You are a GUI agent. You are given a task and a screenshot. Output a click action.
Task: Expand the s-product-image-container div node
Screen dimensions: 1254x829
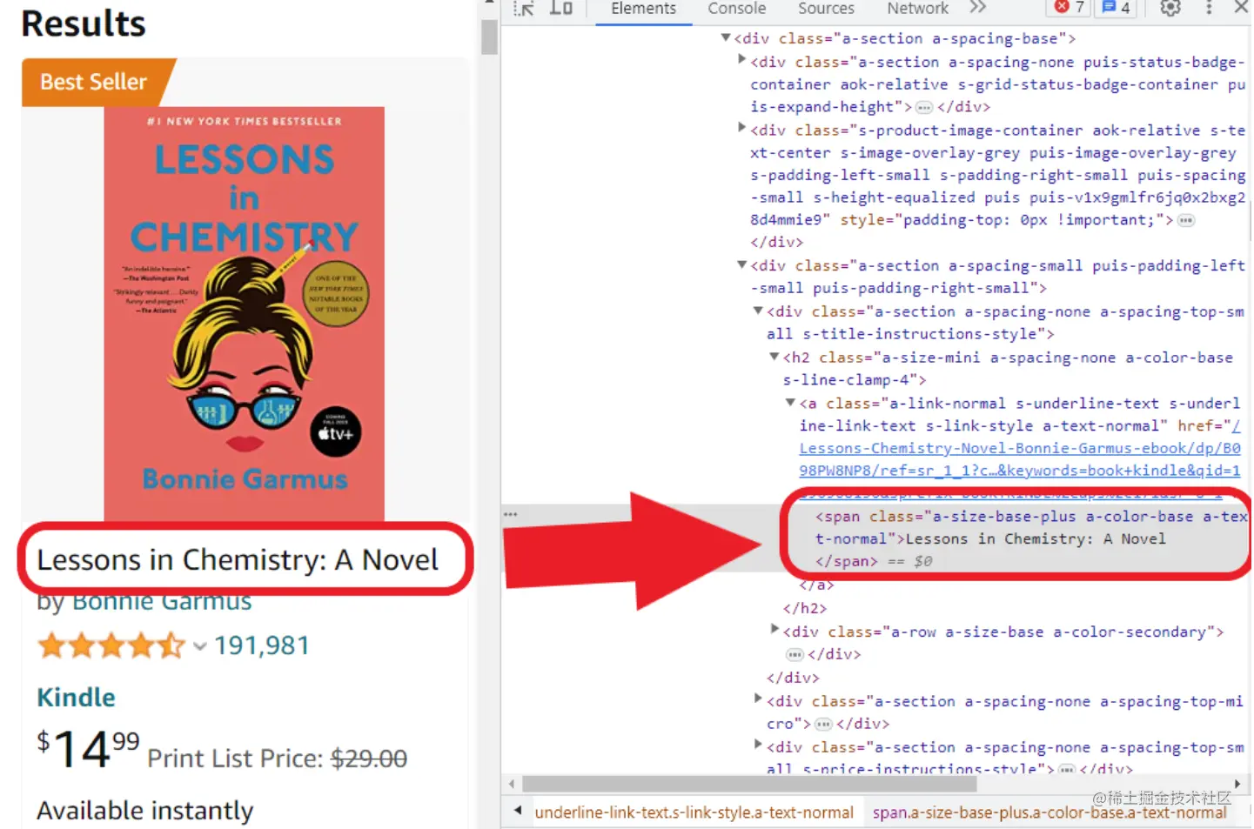[x=741, y=128]
